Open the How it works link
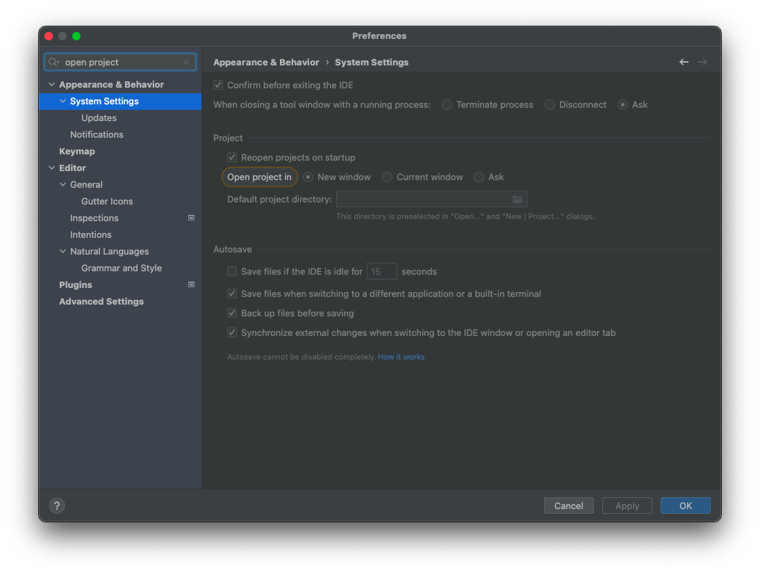760x573 pixels. click(x=402, y=357)
